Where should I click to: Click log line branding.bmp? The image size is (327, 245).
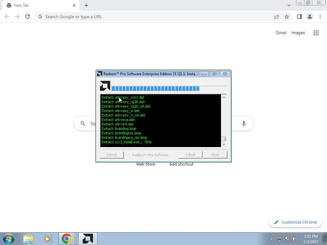119,129
